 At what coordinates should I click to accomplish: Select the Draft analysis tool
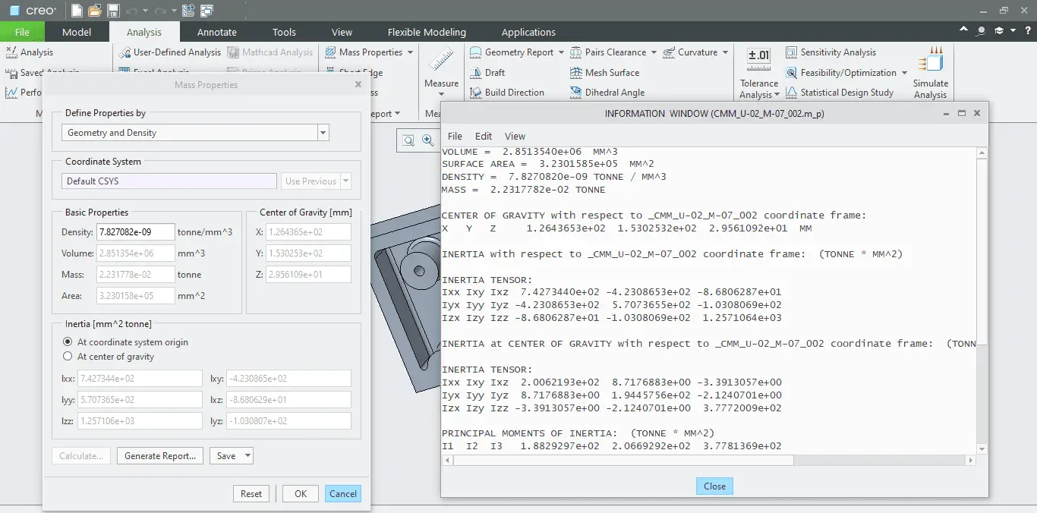coord(487,73)
